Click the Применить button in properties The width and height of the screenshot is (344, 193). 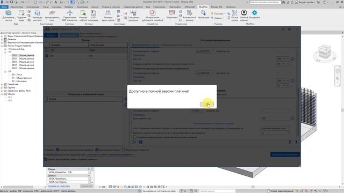(x=87, y=186)
